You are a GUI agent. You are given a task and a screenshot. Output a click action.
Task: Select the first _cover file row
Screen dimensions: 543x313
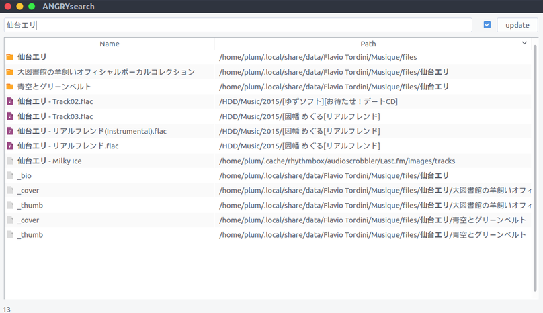(28, 190)
